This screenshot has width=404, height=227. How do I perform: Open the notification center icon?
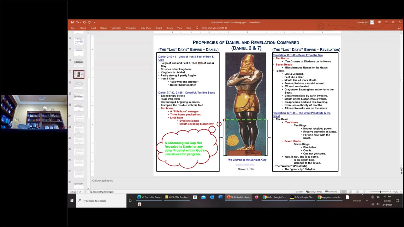point(397,201)
